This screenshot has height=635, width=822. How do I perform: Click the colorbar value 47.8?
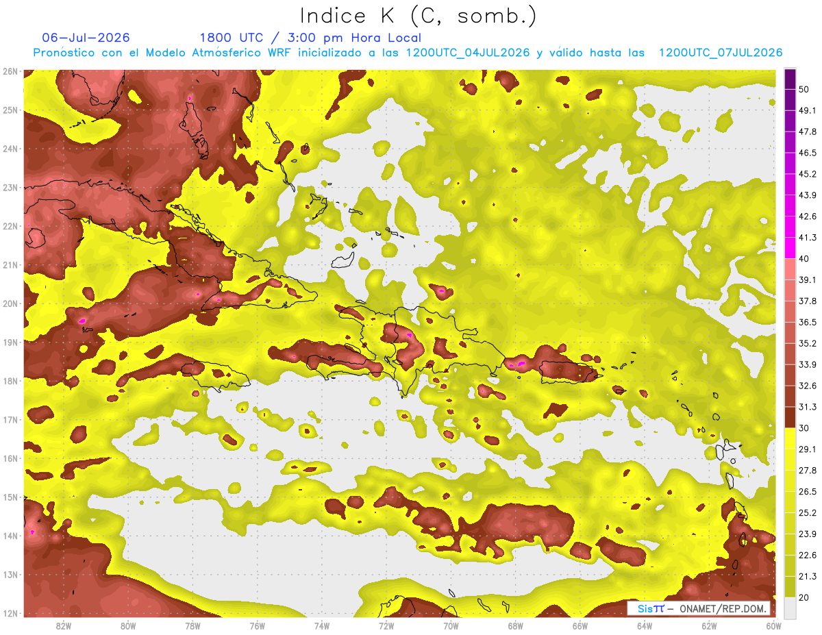(808, 132)
